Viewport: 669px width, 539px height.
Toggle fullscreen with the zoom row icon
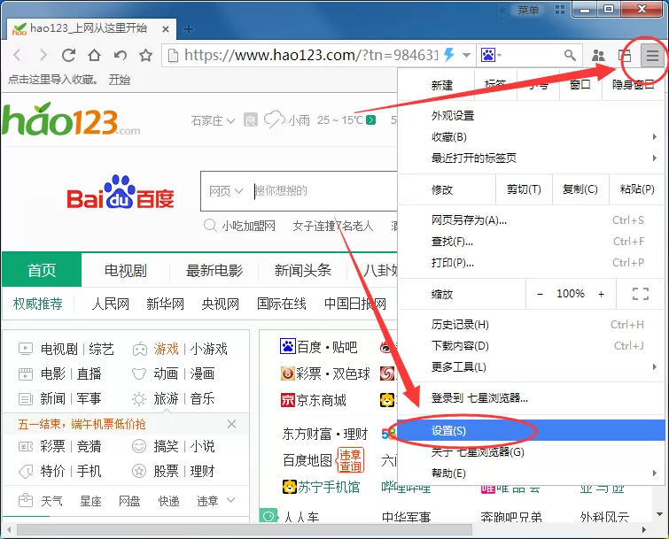[640, 294]
